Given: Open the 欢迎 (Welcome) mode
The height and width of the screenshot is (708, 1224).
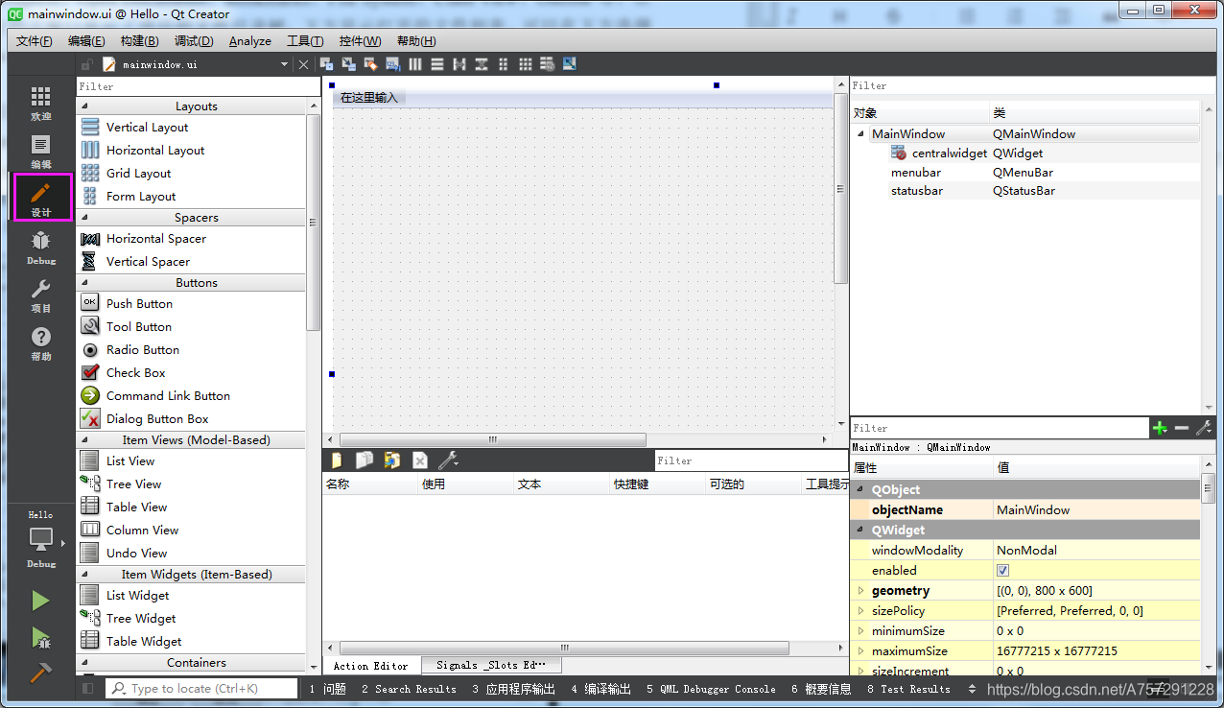Looking at the screenshot, I should tap(40, 104).
